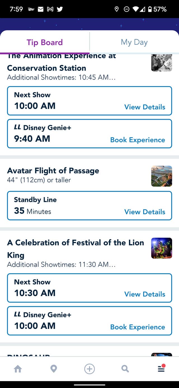Expand Additional Showtimes 10:45 AM text
This screenshot has width=179, height=388.
click(x=61, y=77)
